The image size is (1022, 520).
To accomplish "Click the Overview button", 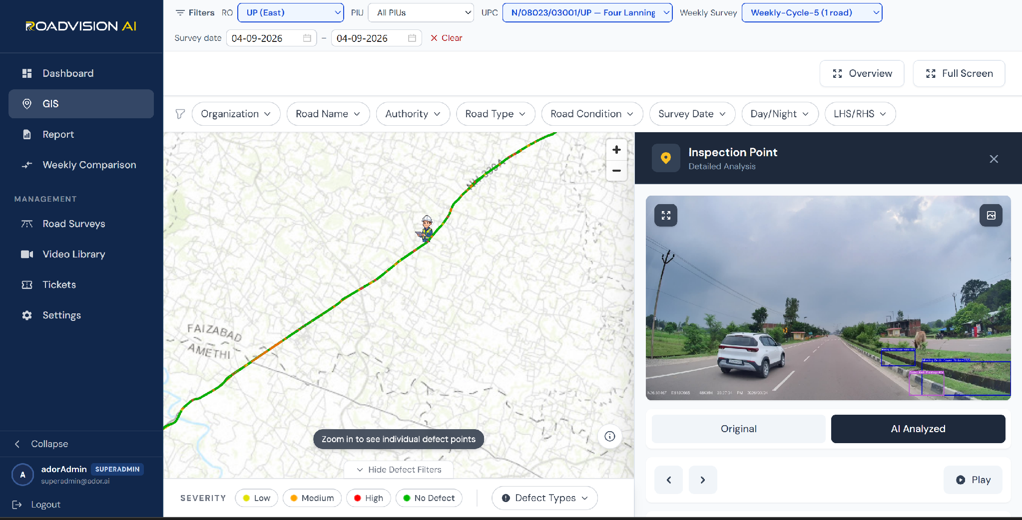I will coord(862,73).
